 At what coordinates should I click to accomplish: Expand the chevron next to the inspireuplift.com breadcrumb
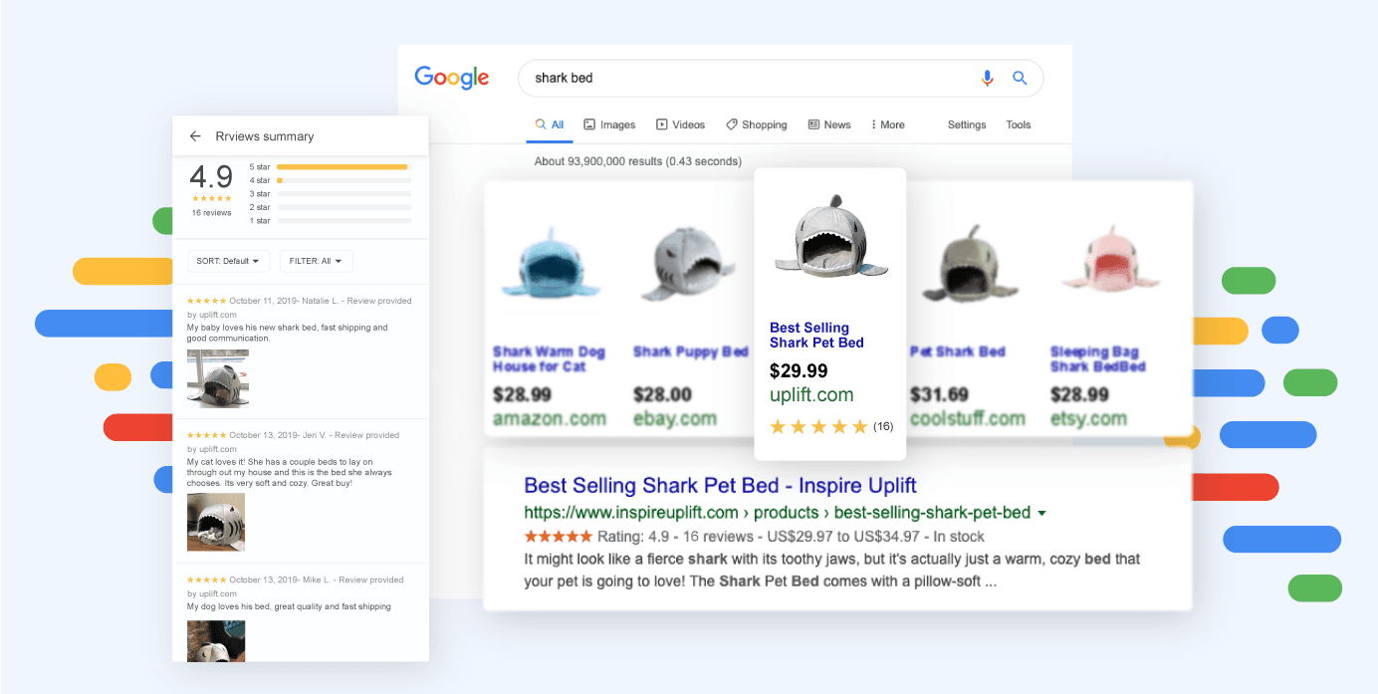tap(1041, 513)
